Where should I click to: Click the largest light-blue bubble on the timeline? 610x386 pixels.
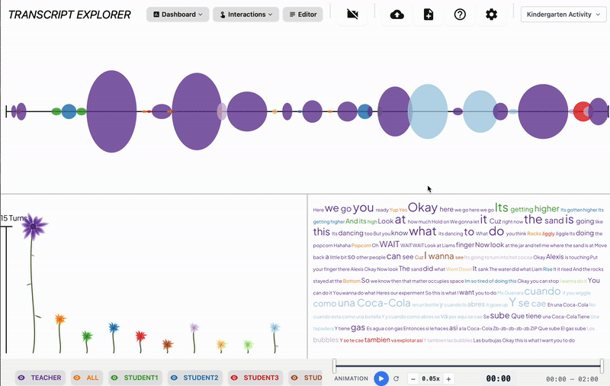coord(428,111)
